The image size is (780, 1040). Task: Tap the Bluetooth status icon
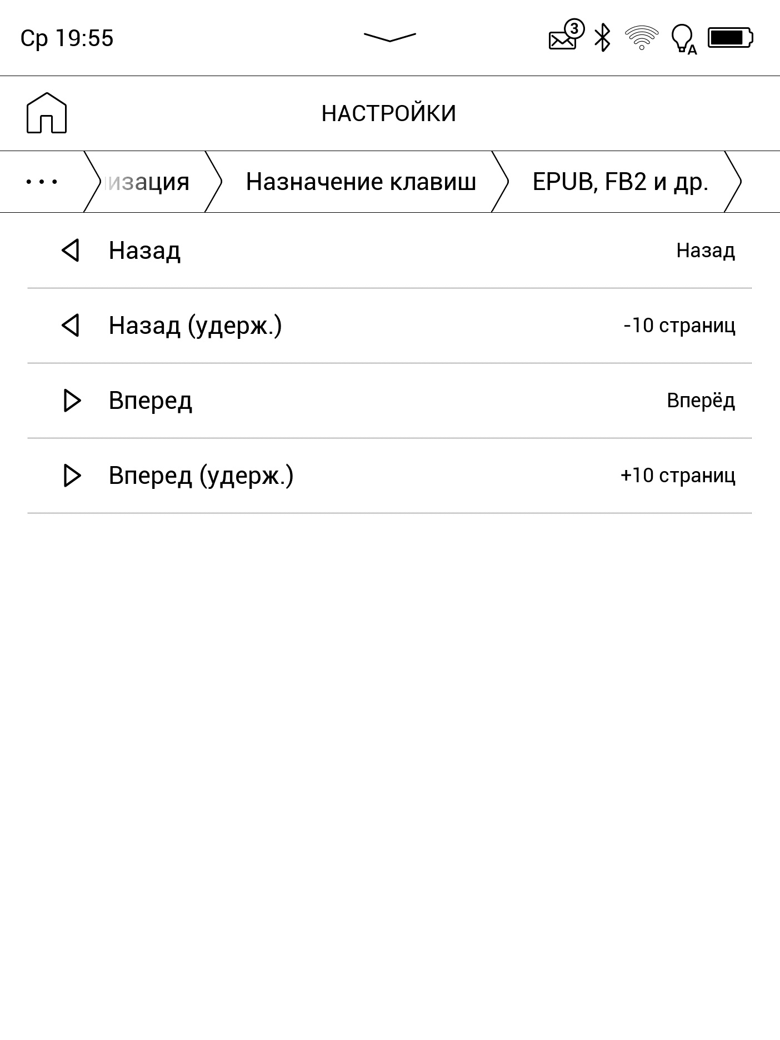pyautogui.click(x=602, y=38)
